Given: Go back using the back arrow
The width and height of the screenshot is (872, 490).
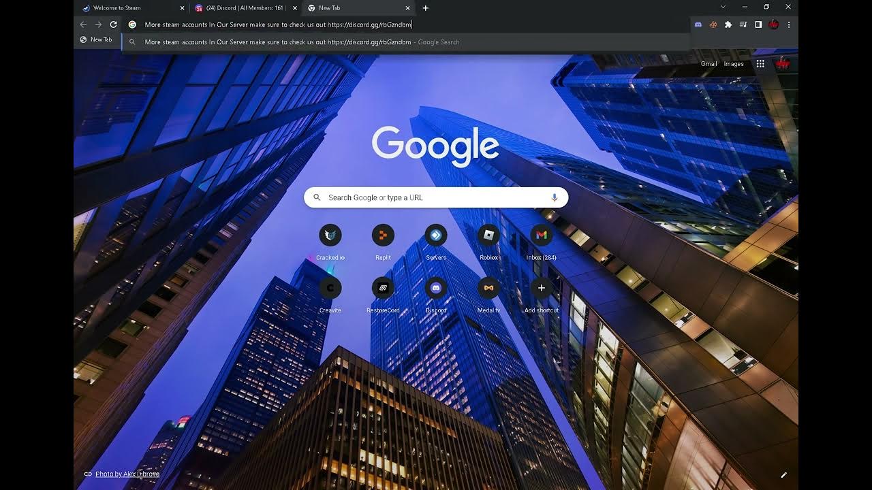Looking at the screenshot, I should (83, 24).
